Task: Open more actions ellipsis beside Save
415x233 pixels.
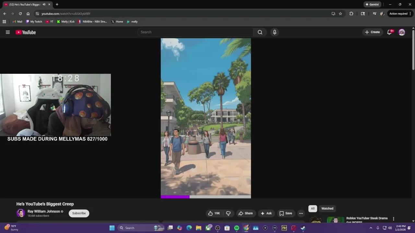Action: pyautogui.click(x=301, y=213)
